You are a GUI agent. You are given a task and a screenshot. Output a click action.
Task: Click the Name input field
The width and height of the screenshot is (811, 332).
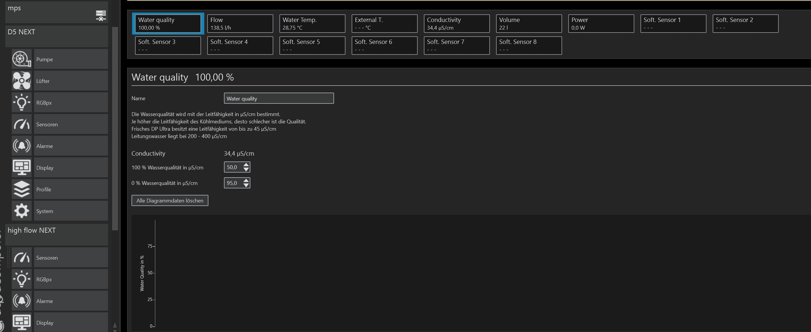(x=279, y=98)
